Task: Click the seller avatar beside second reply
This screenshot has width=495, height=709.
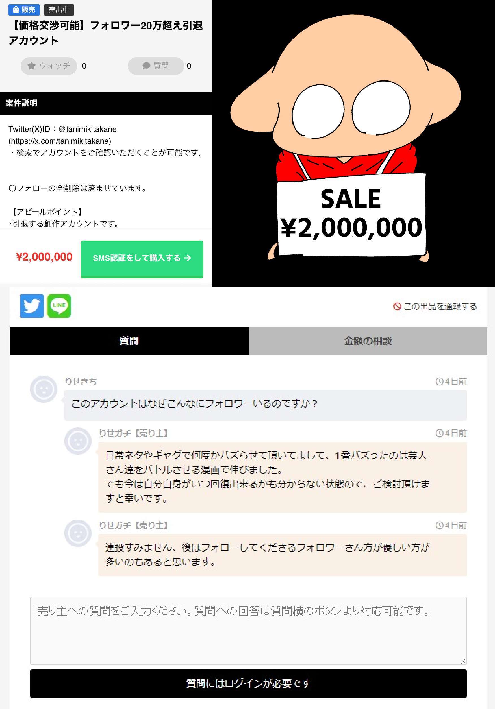Action: (x=78, y=533)
